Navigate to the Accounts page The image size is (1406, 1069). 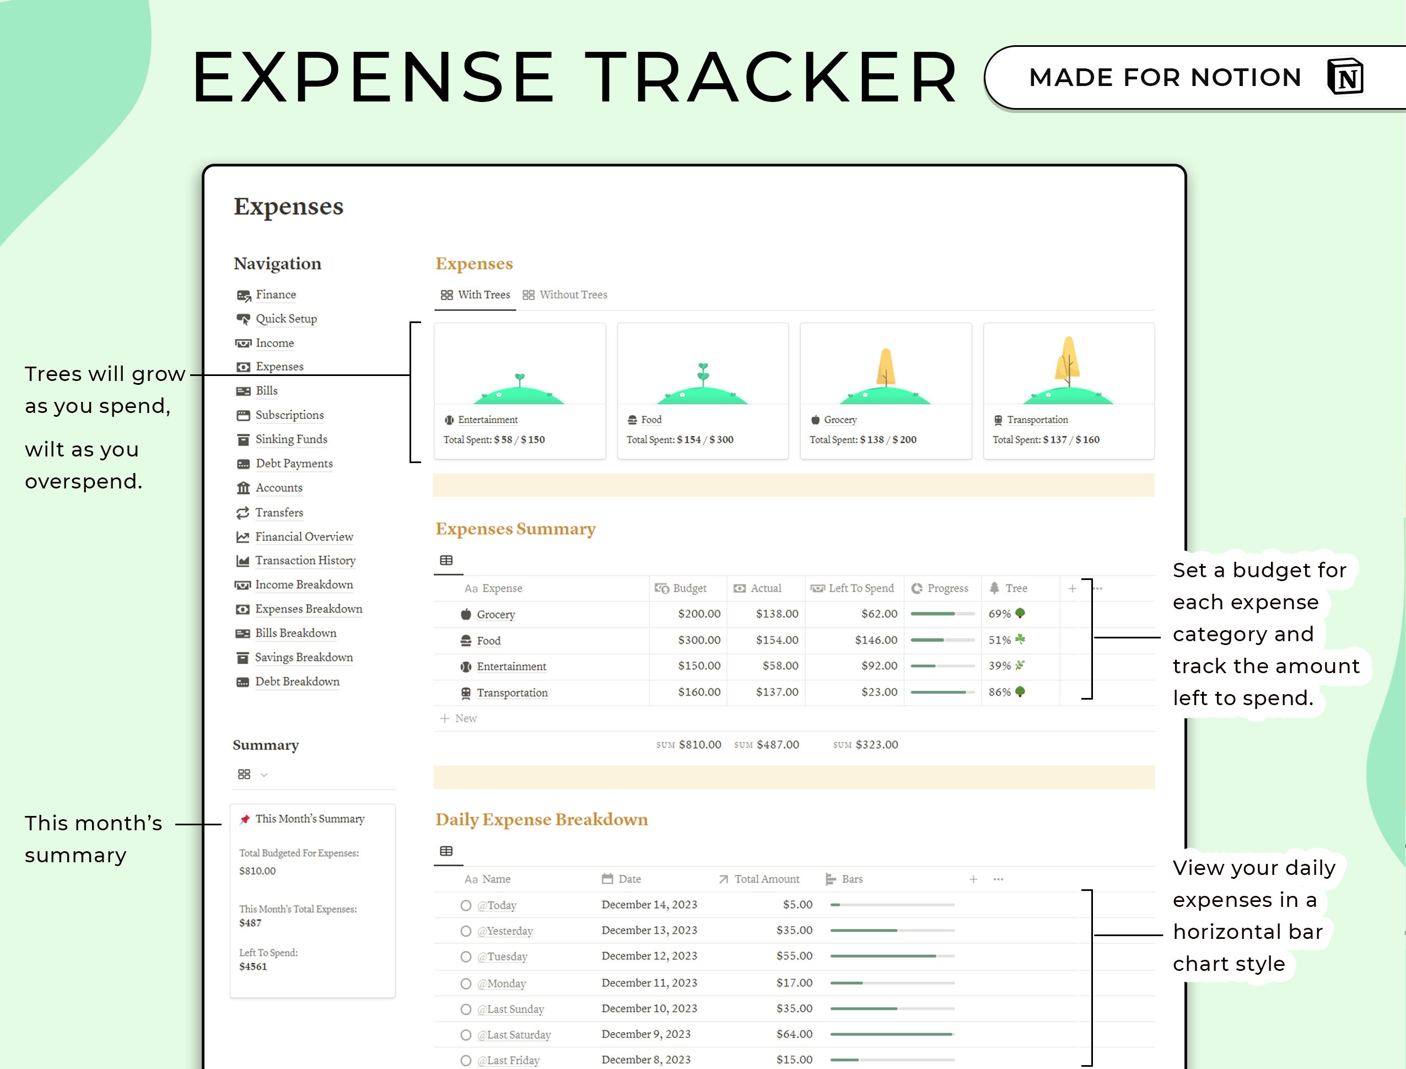[x=278, y=487]
